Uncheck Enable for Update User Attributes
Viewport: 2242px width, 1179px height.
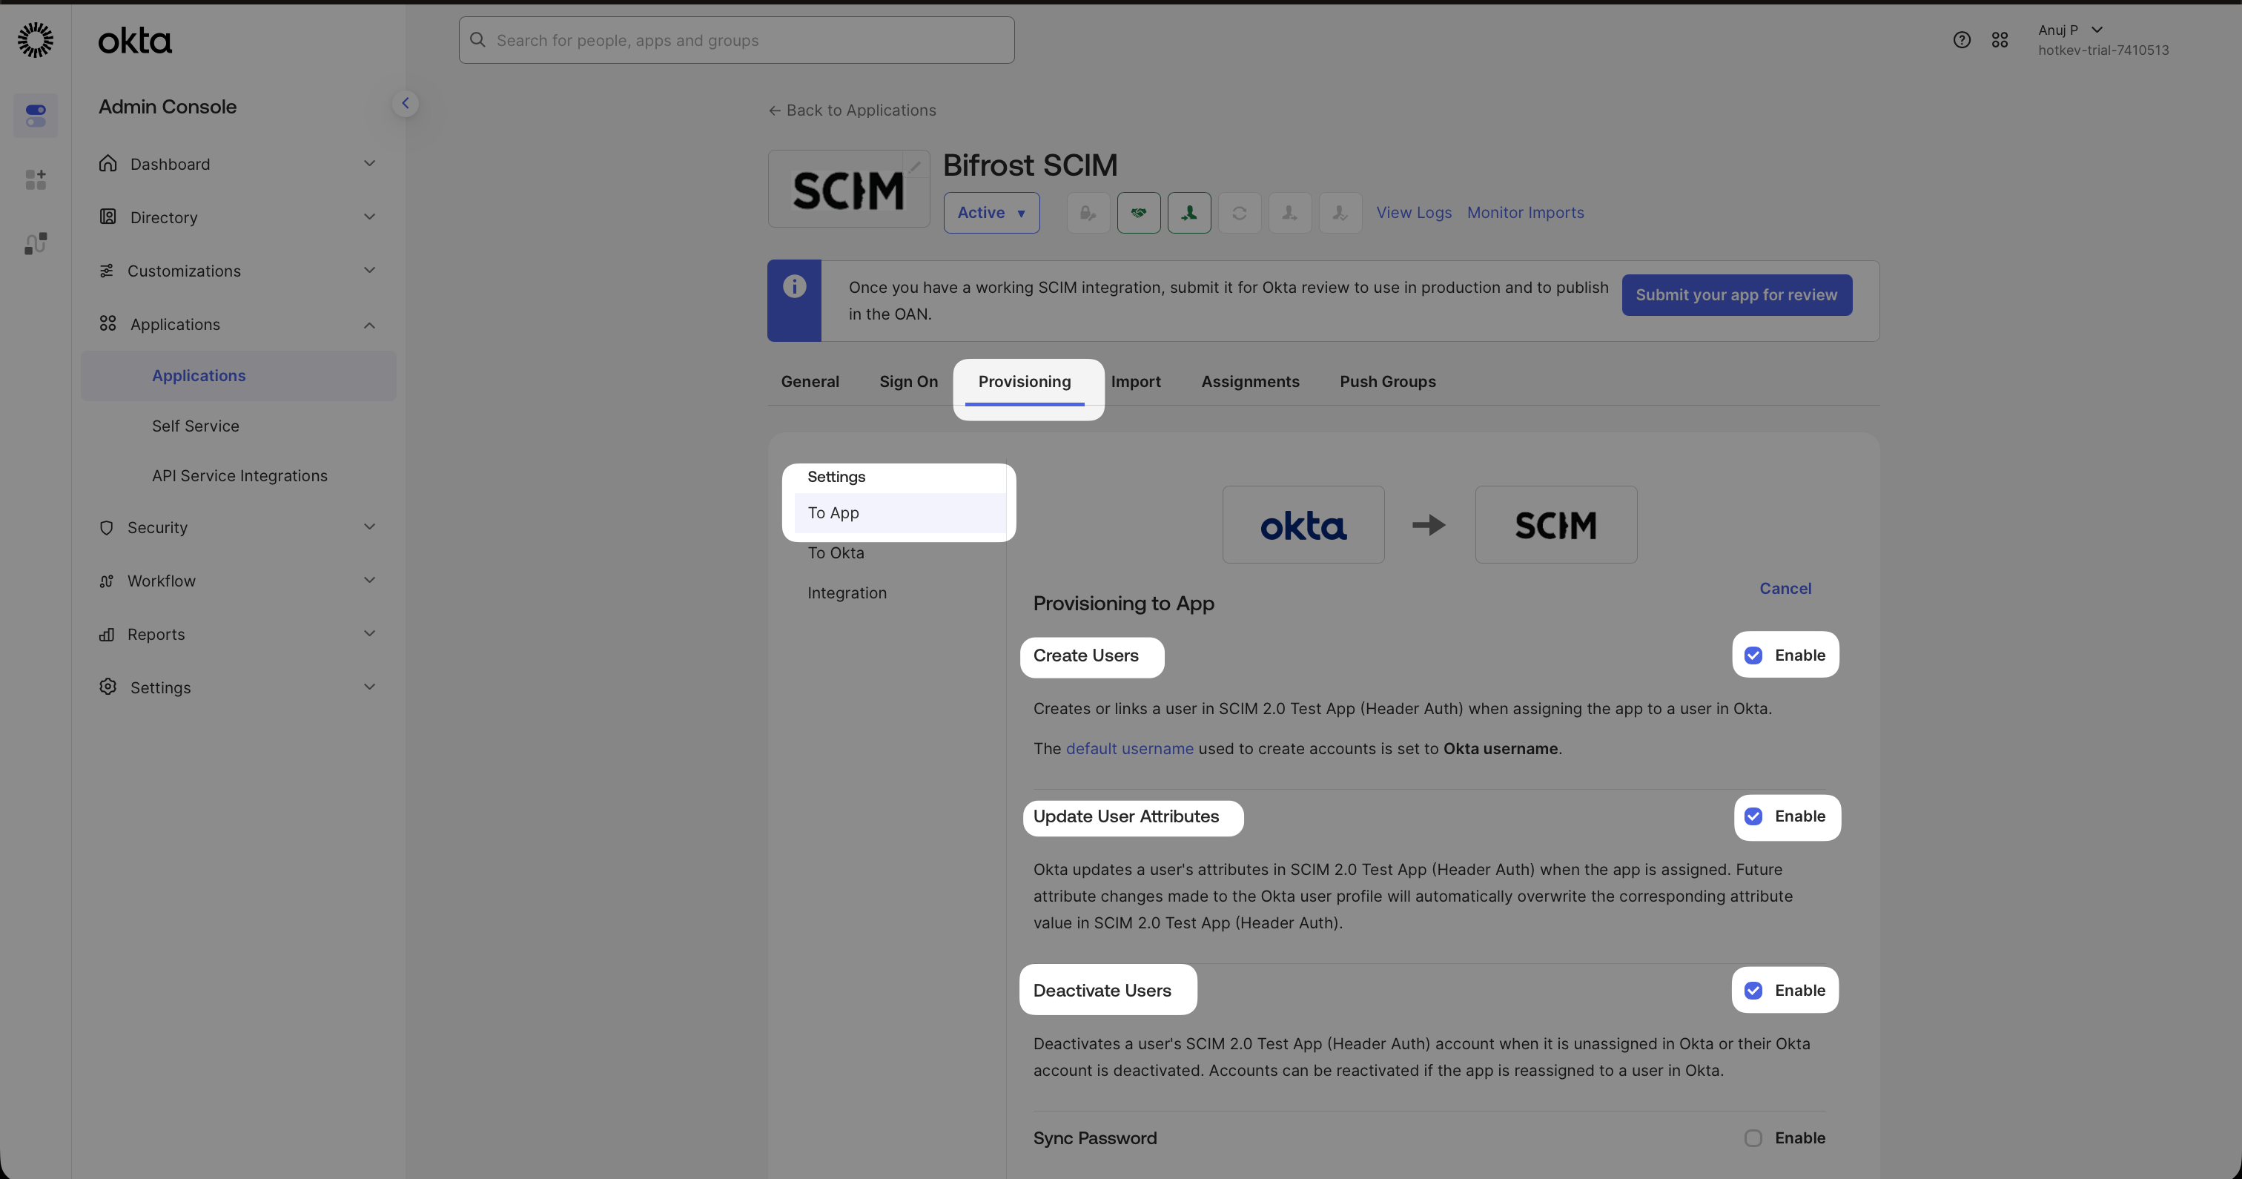(1753, 816)
